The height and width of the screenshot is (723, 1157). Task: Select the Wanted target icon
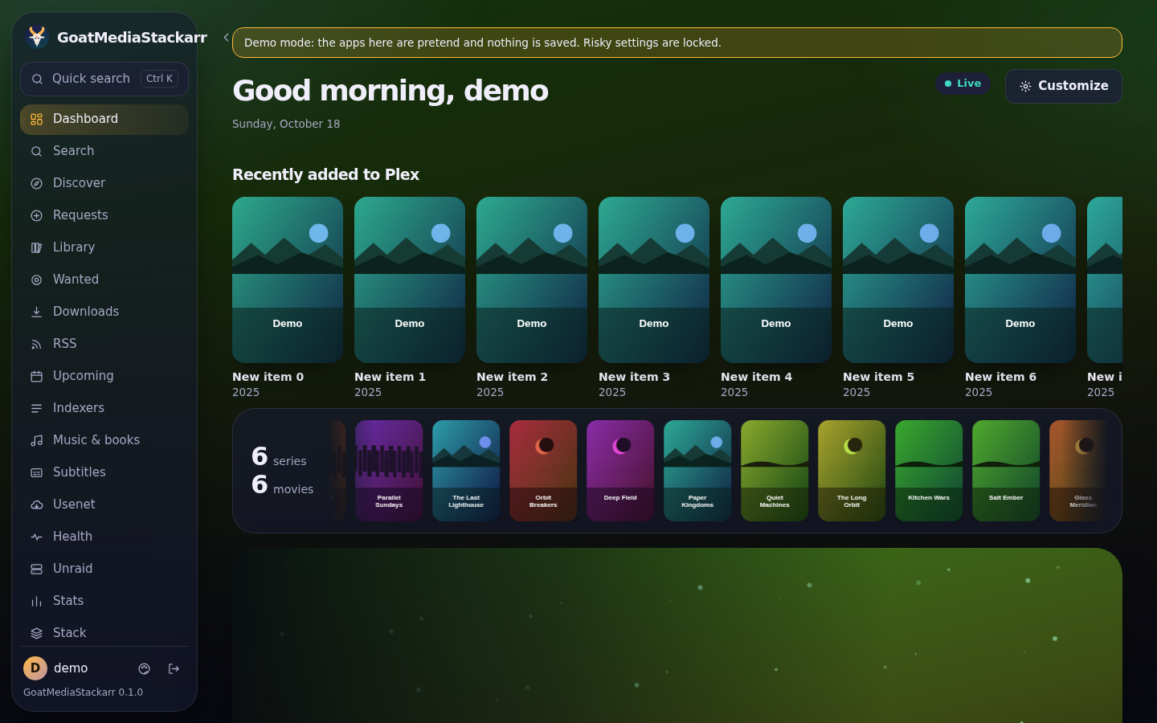tap(36, 280)
